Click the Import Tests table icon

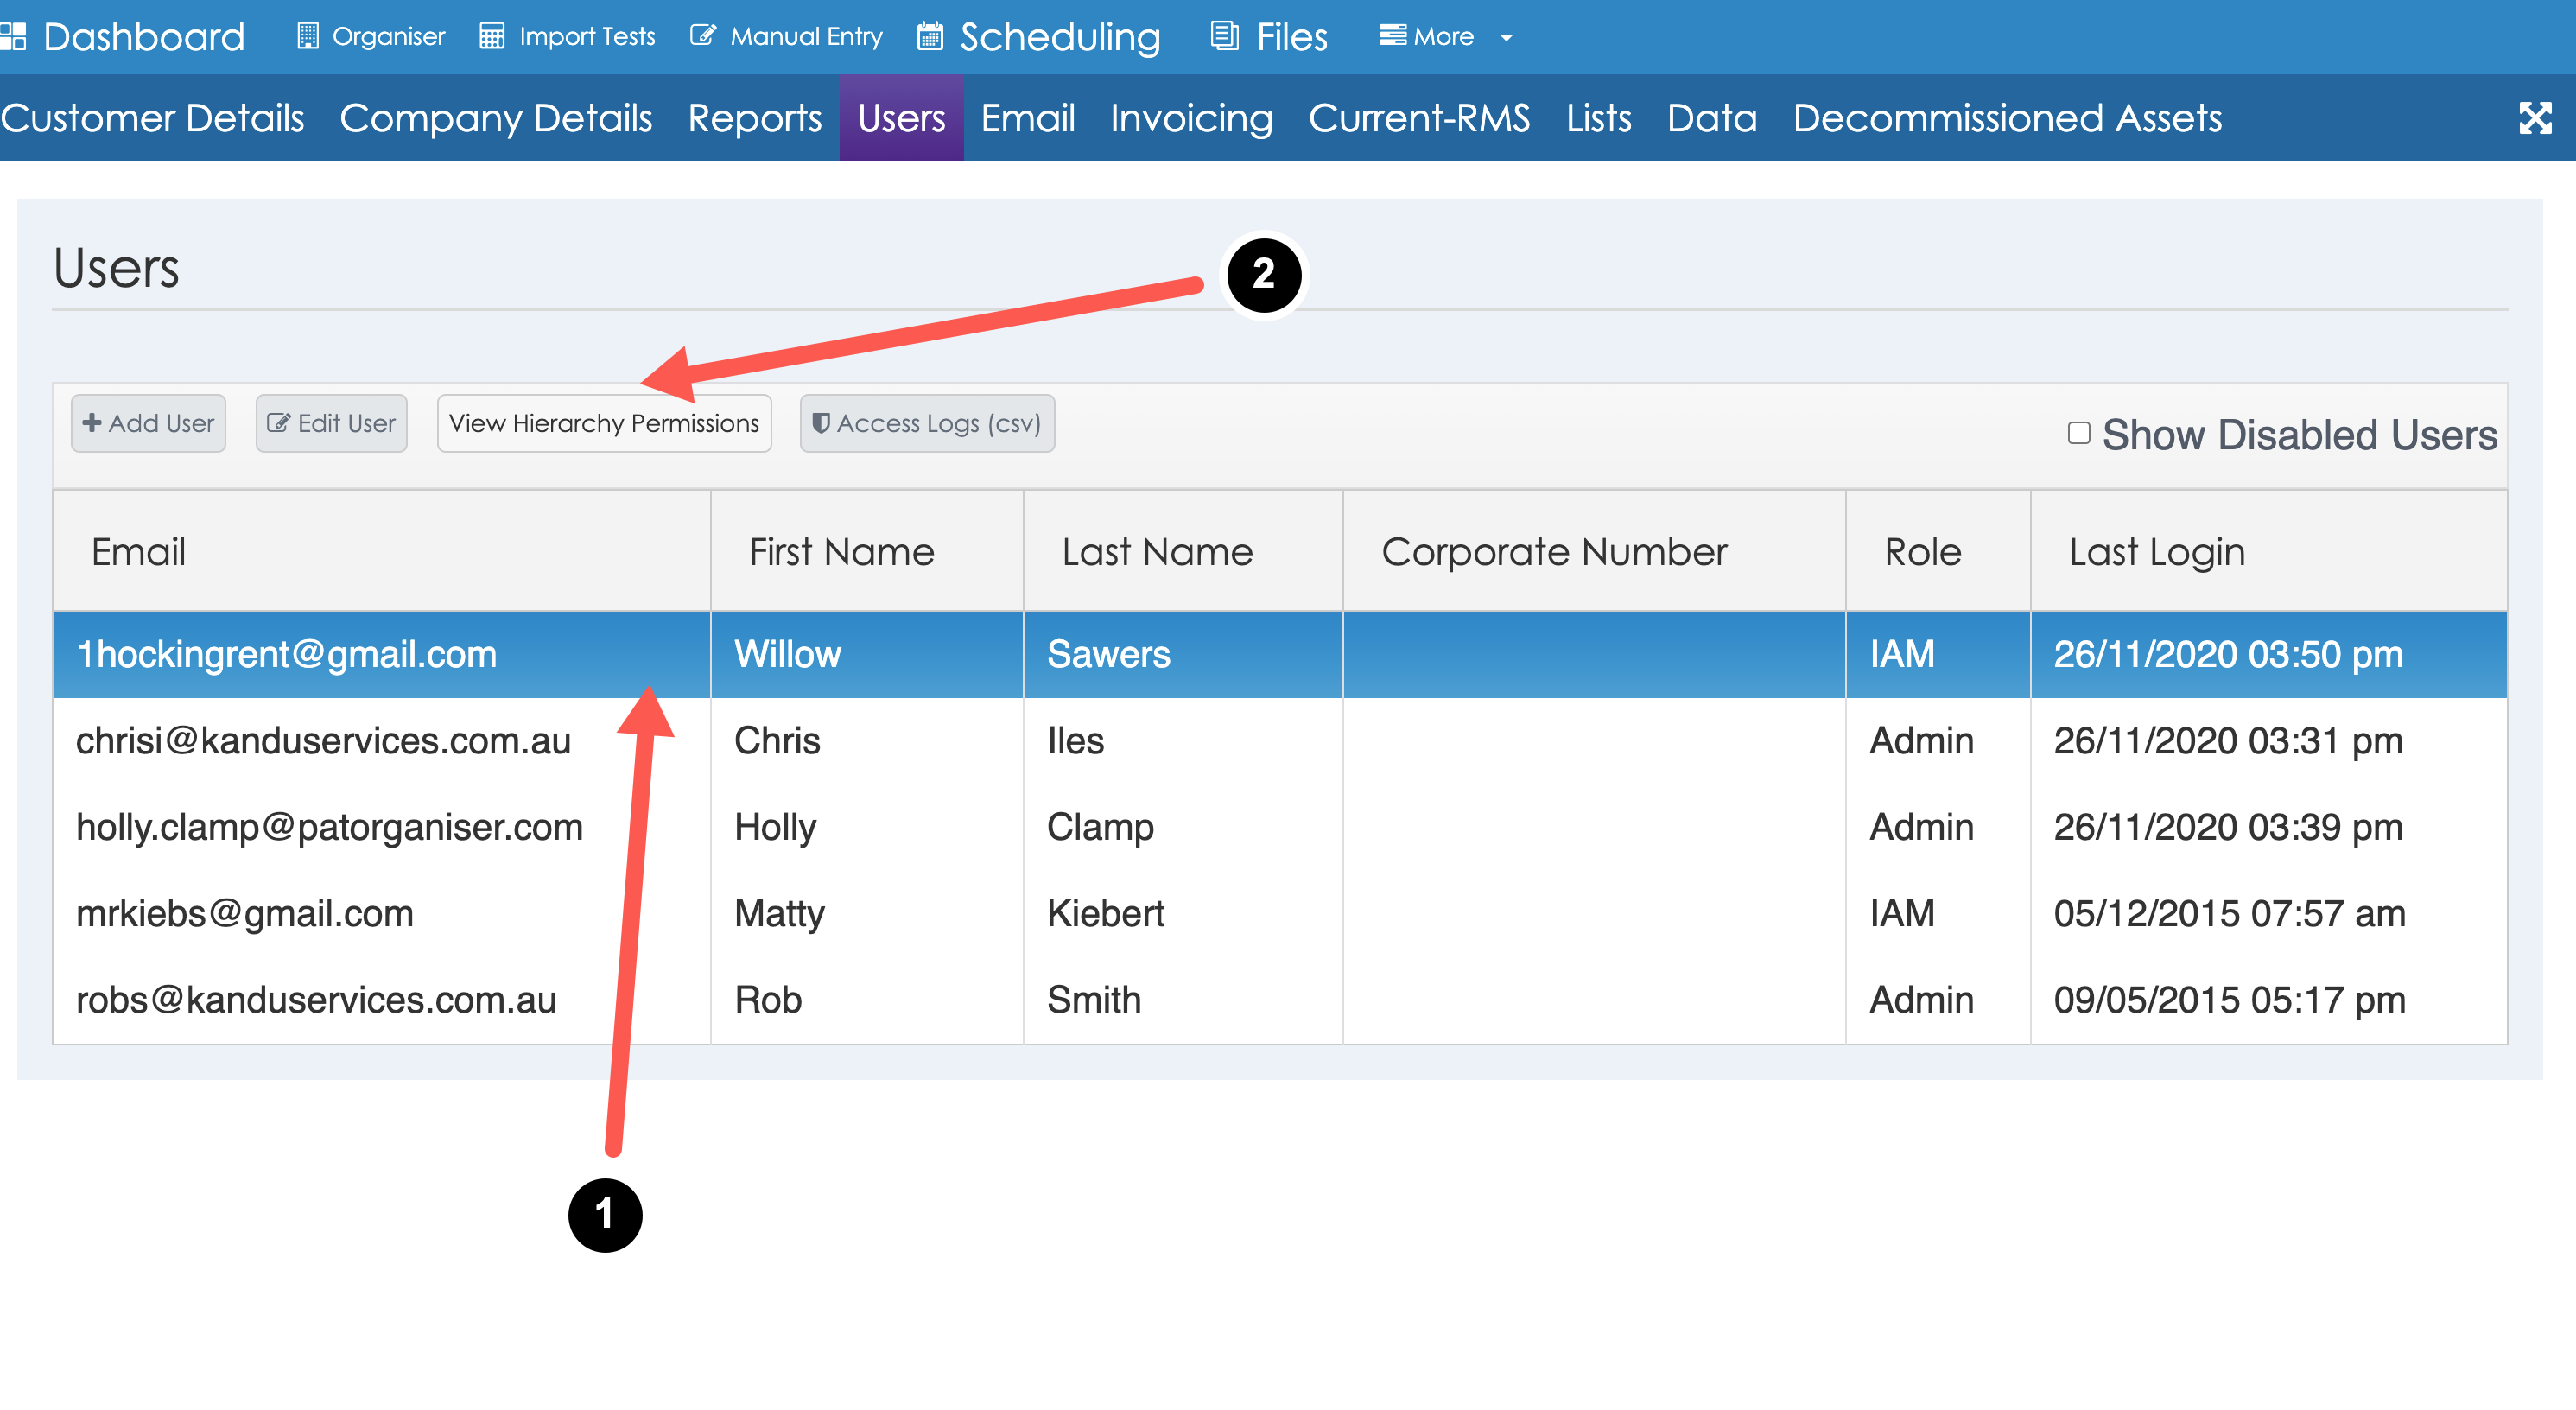click(x=491, y=37)
